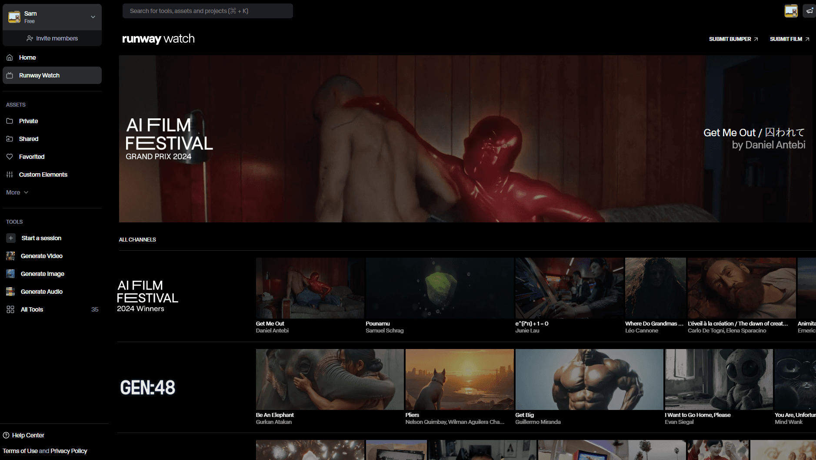Click the Generate Audio tool icon
The image size is (816, 460).
[x=10, y=292]
